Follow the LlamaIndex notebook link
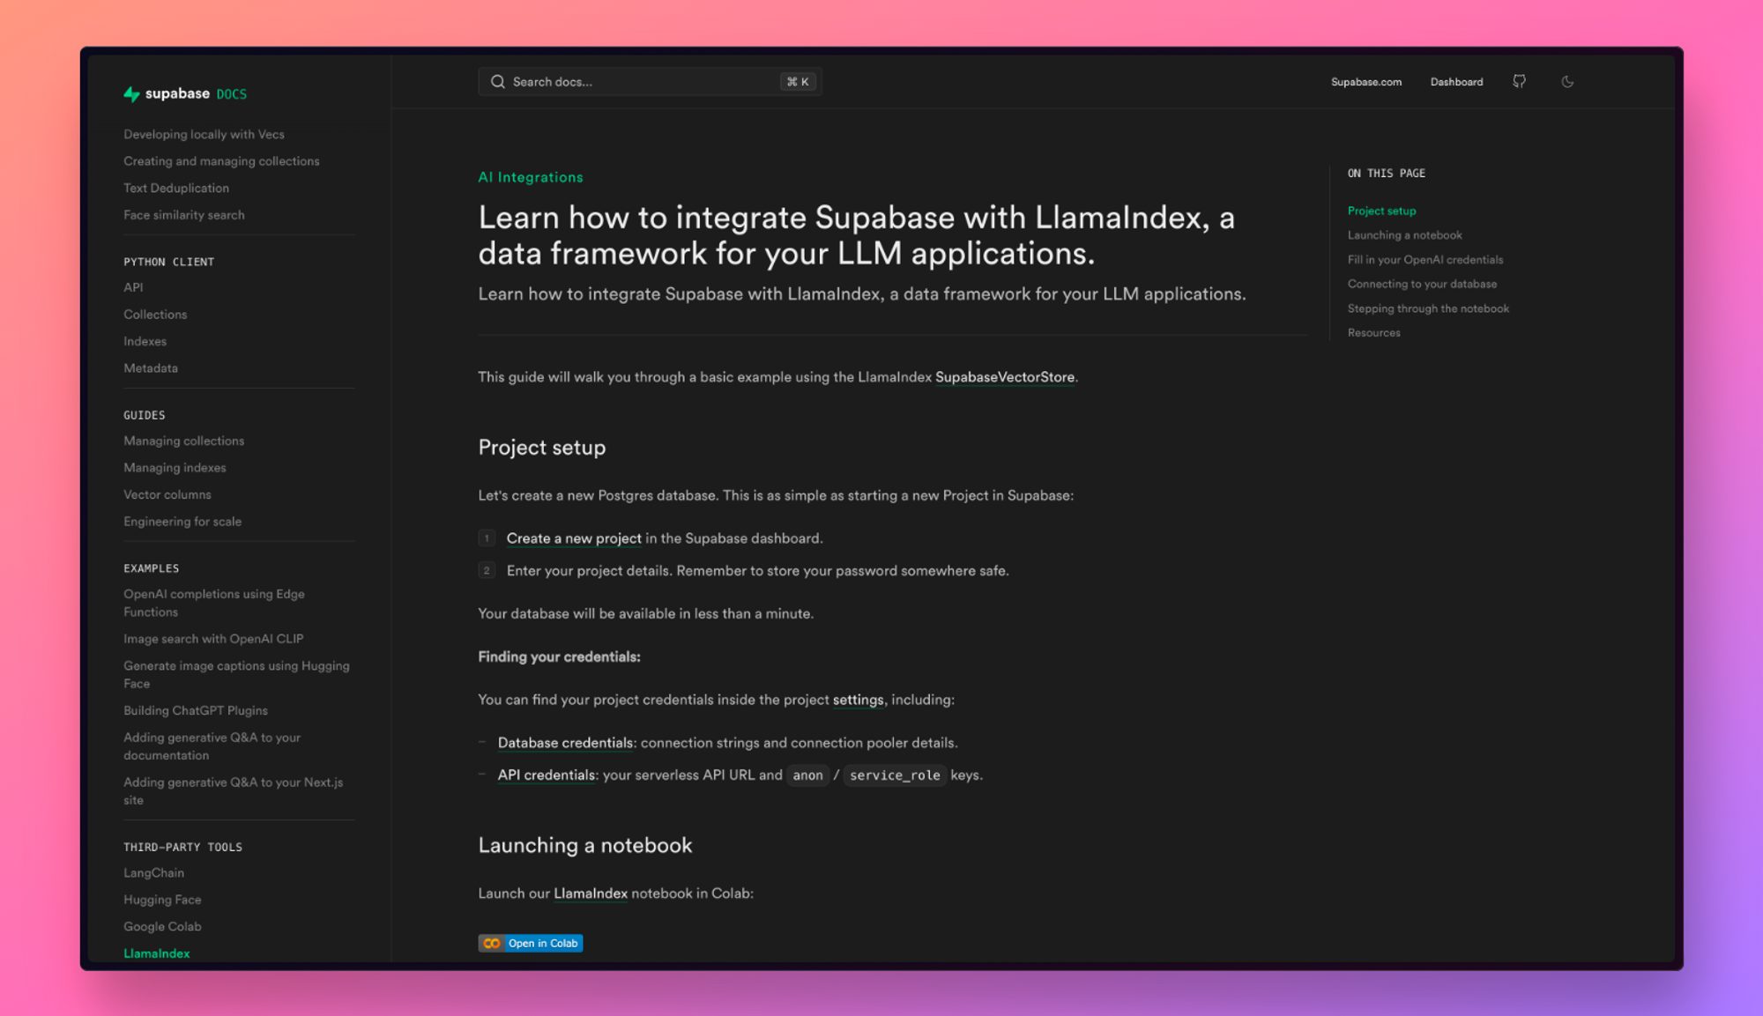This screenshot has width=1763, height=1016. (591, 894)
